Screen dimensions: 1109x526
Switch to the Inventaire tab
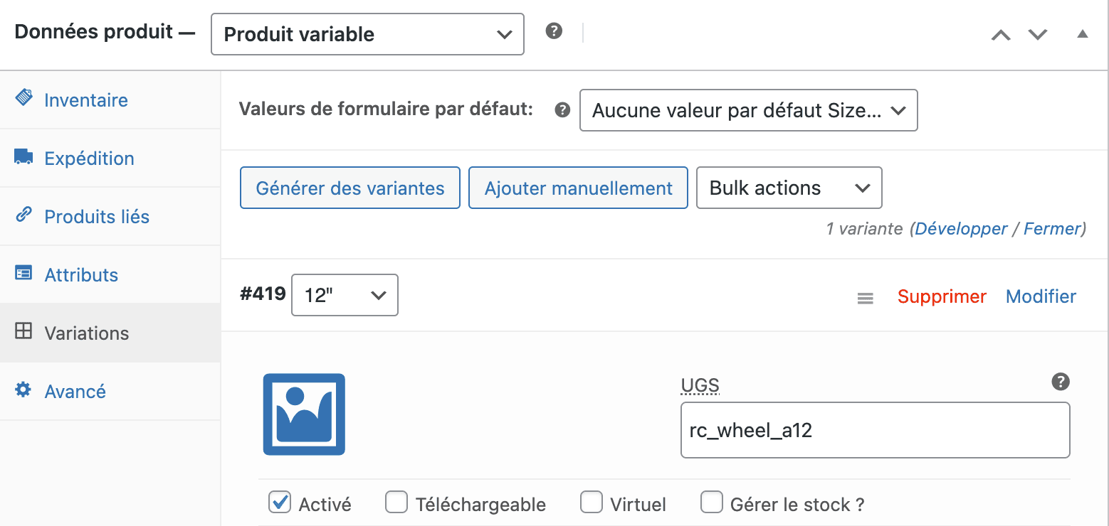tap(23, 100)
